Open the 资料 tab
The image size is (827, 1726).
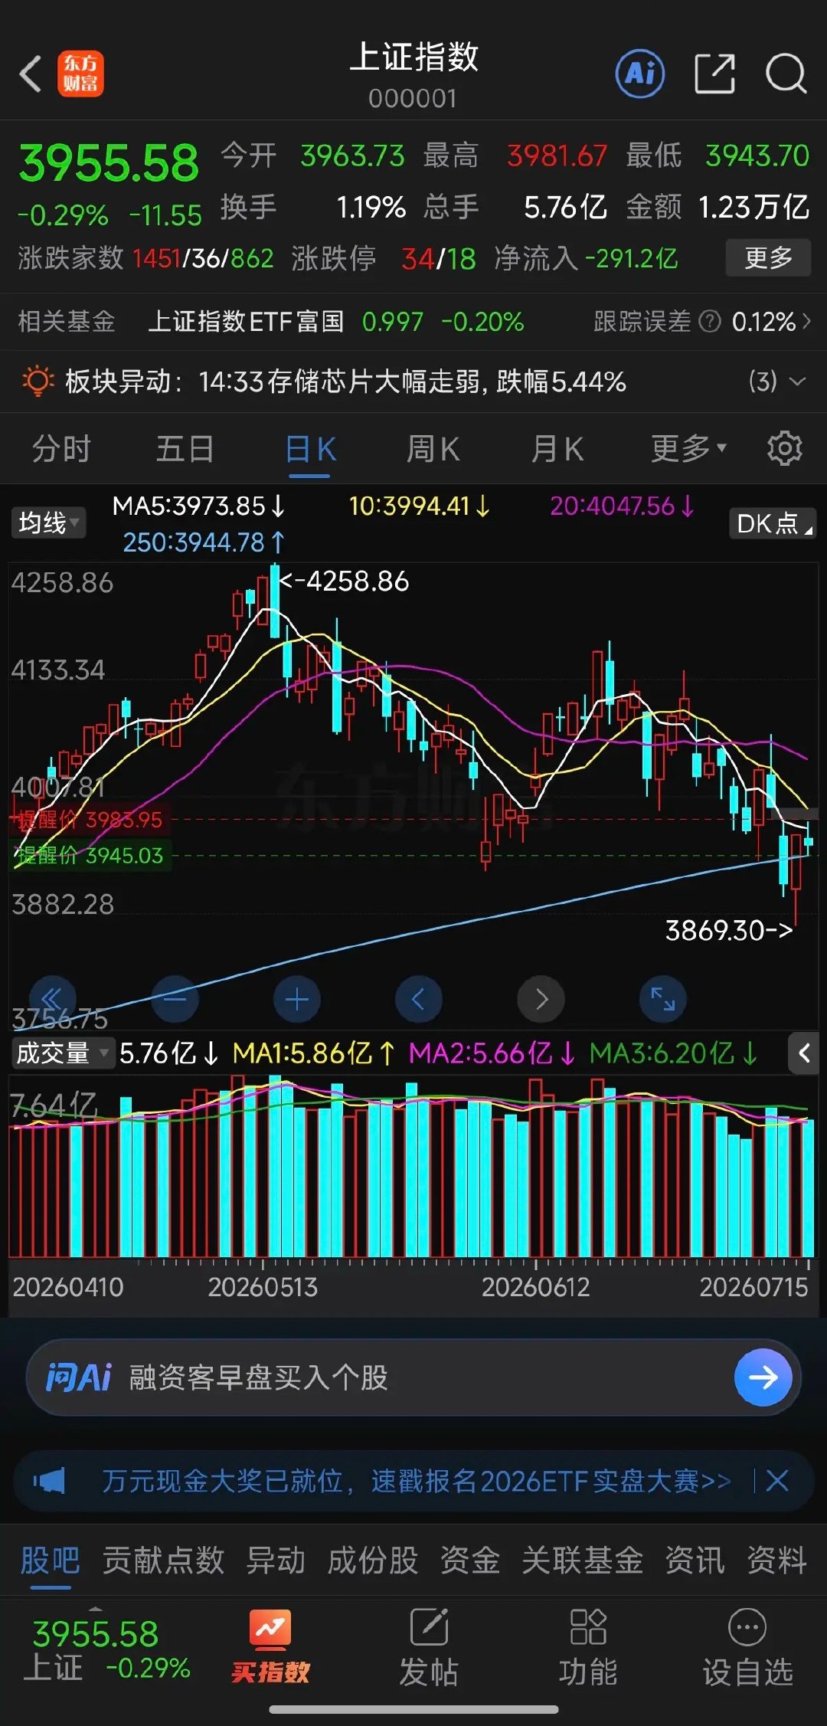pos(776,1560)
